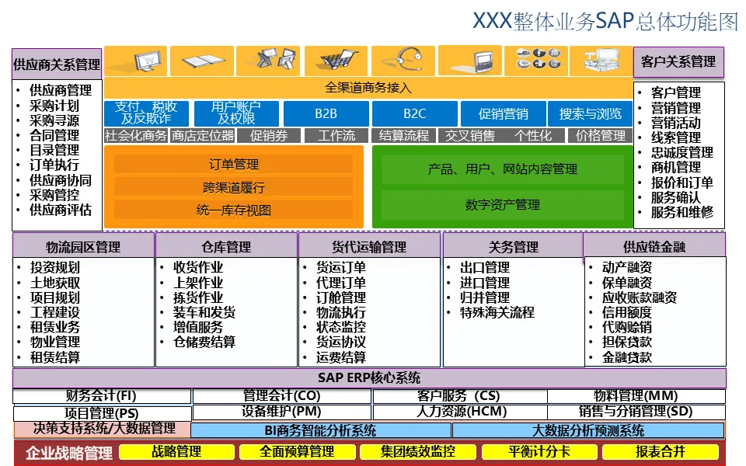
Task: Click the 关务管理 section header
Action: point(514,246)
